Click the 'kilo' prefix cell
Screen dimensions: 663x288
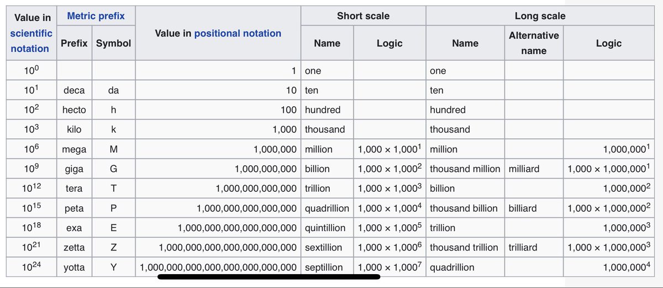[74, 129]
